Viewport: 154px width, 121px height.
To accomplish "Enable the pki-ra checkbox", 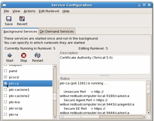I will 5,114.
